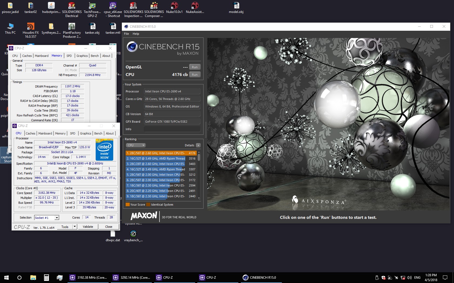Viewport: 454px width, 283px height.
Task: Click DRAM Frequency value 1197.2 MHz
Action: pyautogui.click(x=72, y=86)
